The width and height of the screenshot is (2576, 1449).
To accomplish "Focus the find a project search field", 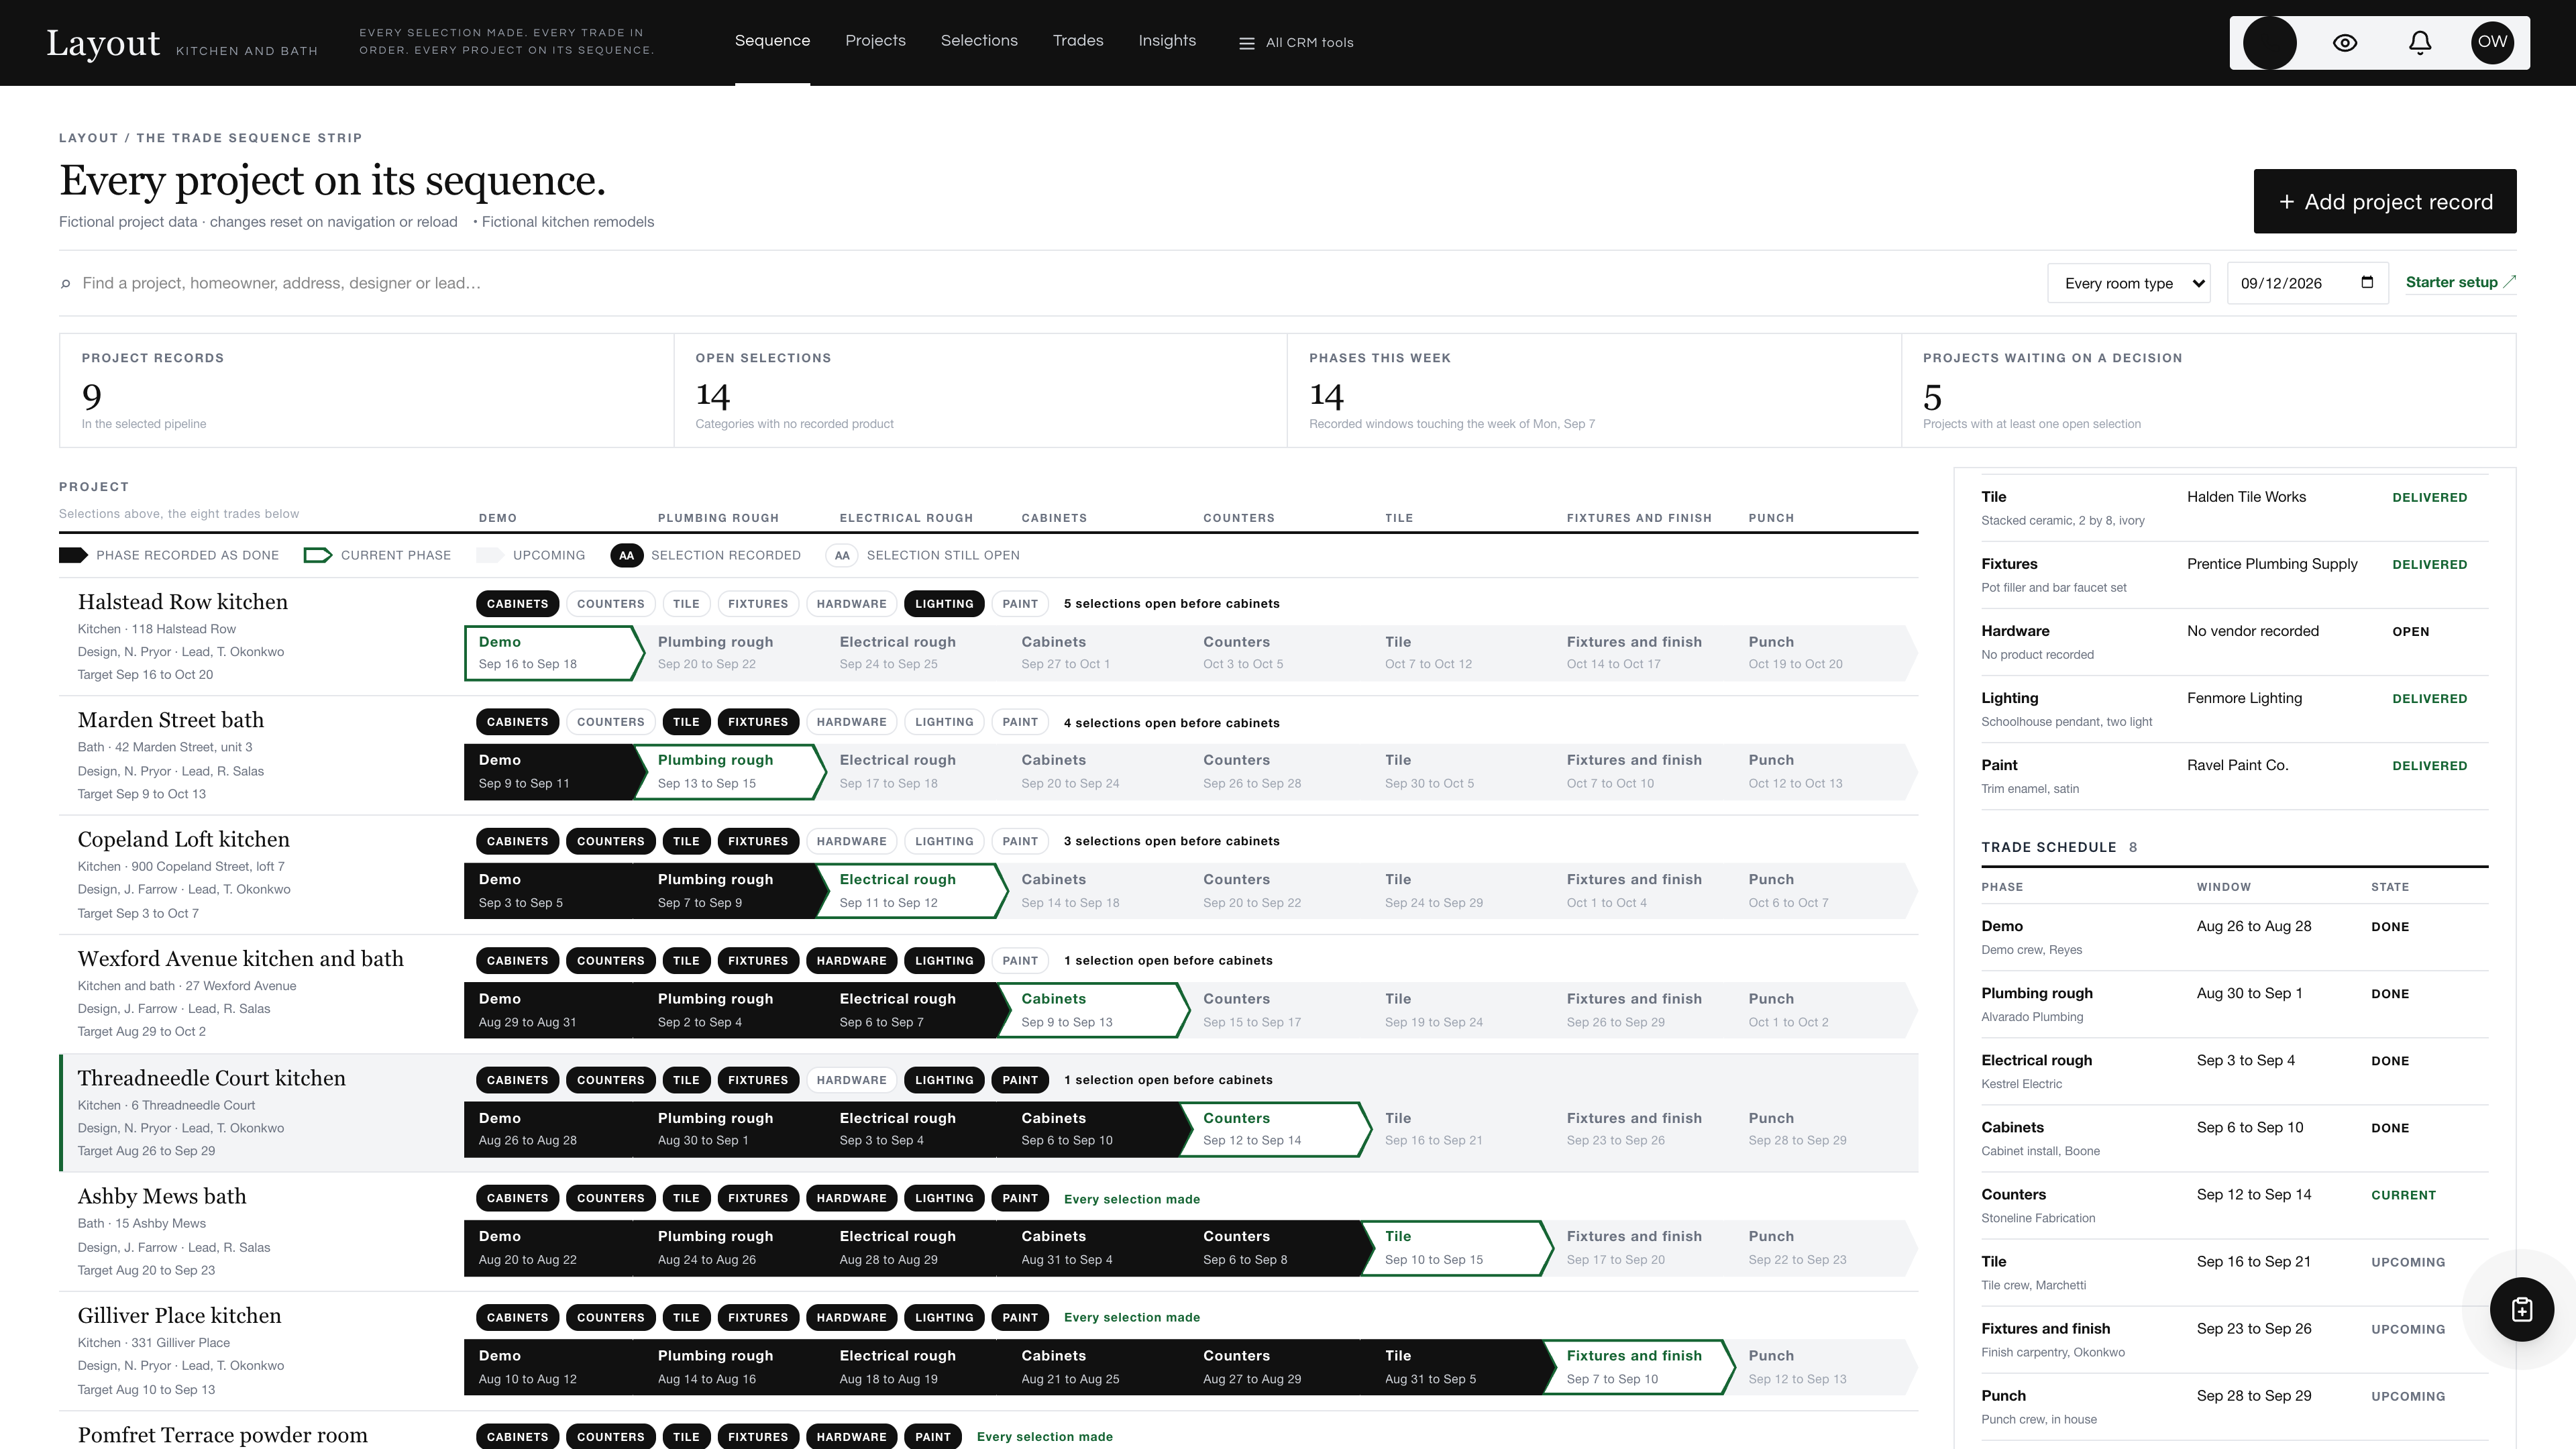I will coord(1050,283).
